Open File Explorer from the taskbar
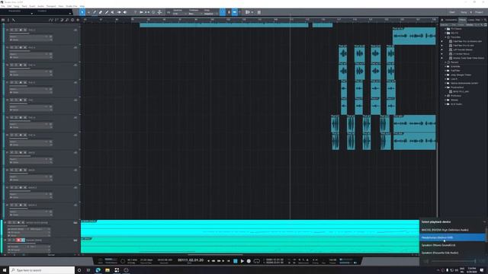Screen dimensions: 488x274 click(108, 270)
